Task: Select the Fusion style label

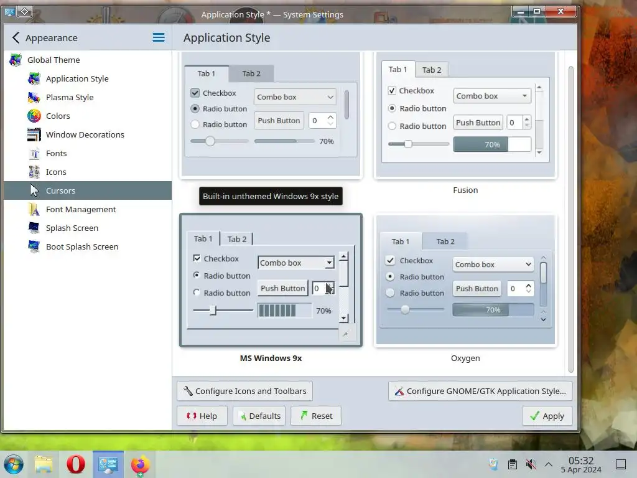Action: tap(465, 190)
